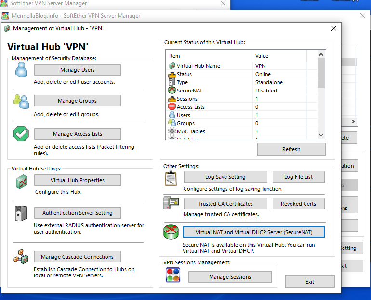Click the Sessions row icon in status list

pyautogui.click(x=172, y=99)
